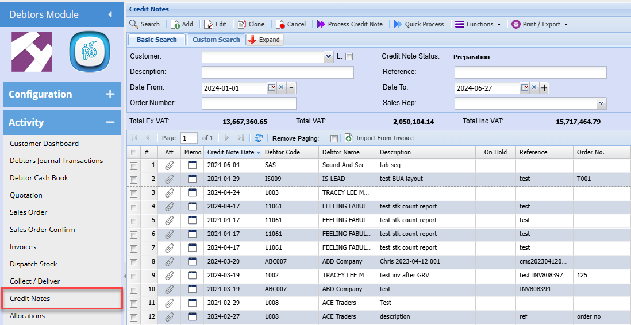Open Date From calendar picker icon
The width and height of the screenshot is (631, 325).
click(271, 88)
